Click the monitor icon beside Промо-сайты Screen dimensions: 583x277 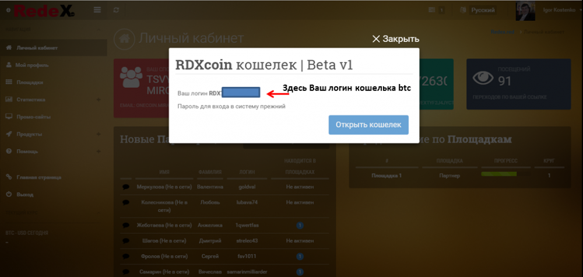9,117
